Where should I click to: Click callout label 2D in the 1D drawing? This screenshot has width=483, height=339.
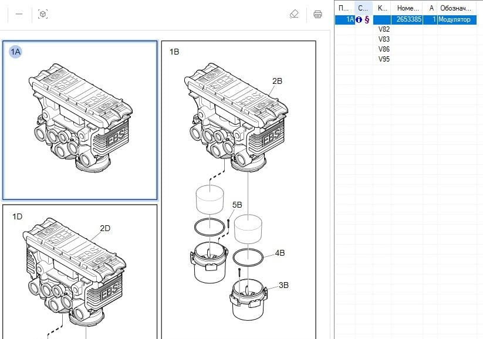click(105, 228)
